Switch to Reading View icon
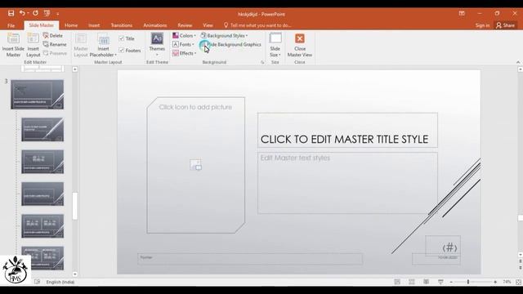Screen dimensions: 523x294 [x=426, y=282]
